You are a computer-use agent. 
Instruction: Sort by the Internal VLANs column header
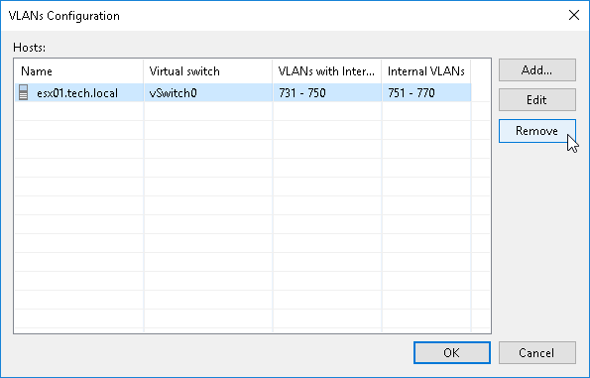click(426, 71)
